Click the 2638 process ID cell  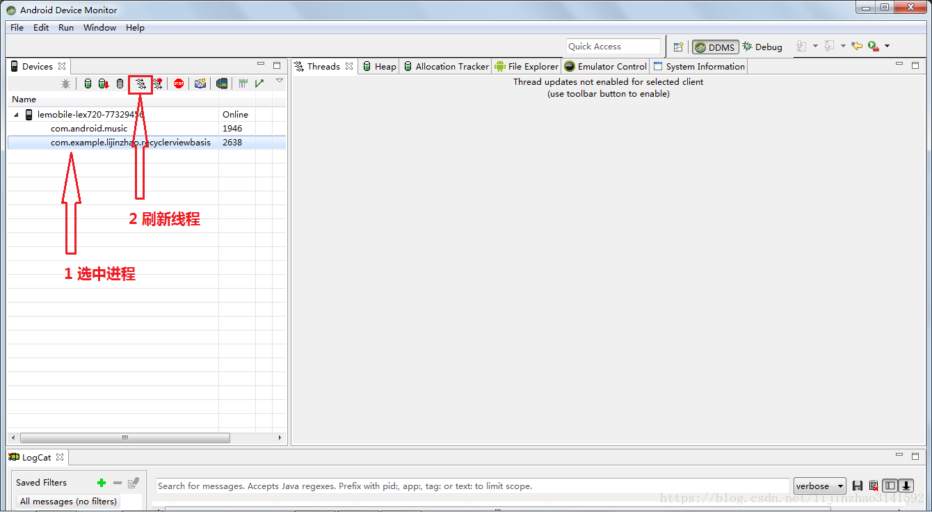pyautogui.click(x=232, y=143)
